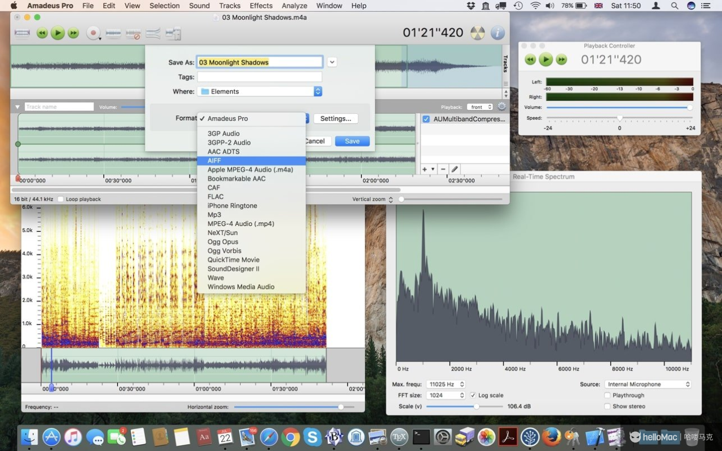Play in the Playback Controller window

coord(545,59)
